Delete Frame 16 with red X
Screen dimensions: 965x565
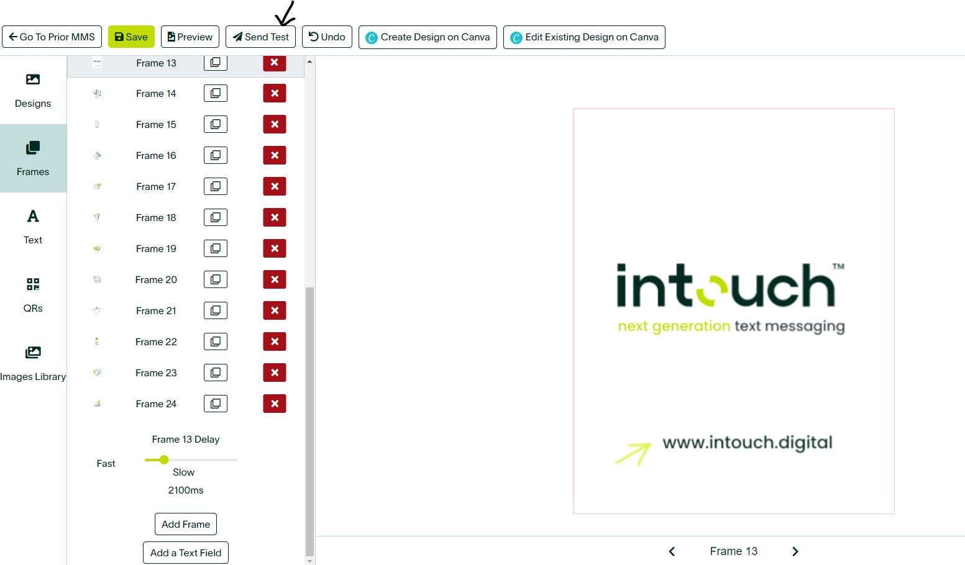tap(275, 155)
